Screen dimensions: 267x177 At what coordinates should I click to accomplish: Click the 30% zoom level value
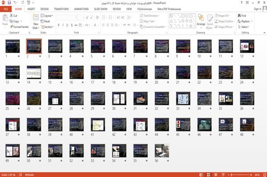[257, 175]
